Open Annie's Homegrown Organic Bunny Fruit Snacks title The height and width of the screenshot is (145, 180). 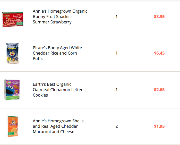60,16
